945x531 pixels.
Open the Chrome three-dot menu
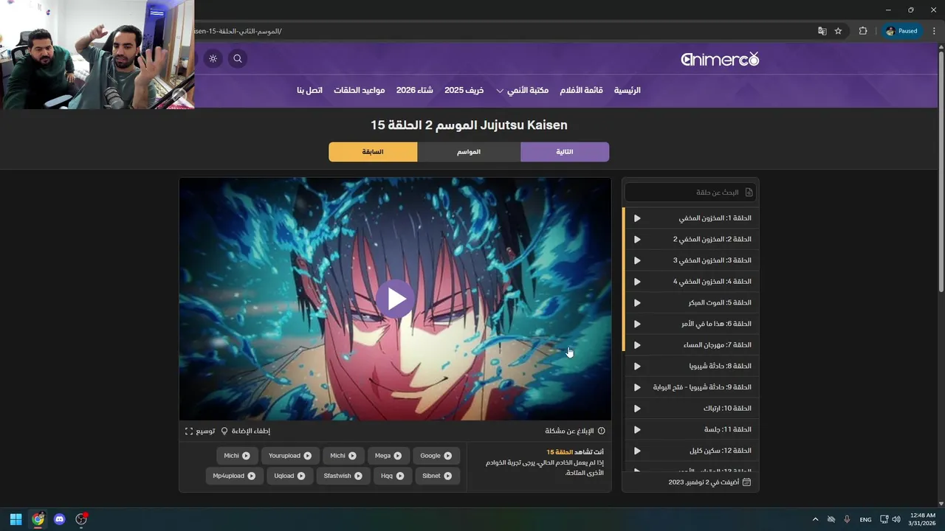934,31
